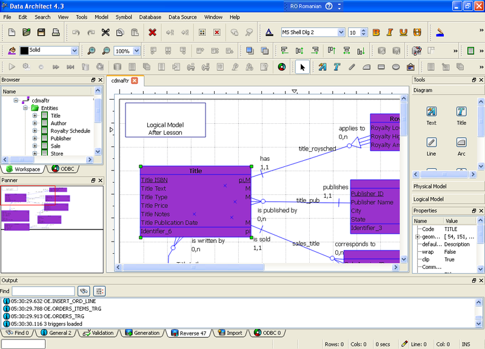The width and height of the screenshot is (485, 349).
Task: Switch to the Import output tab
Action: tap(230, 333)
